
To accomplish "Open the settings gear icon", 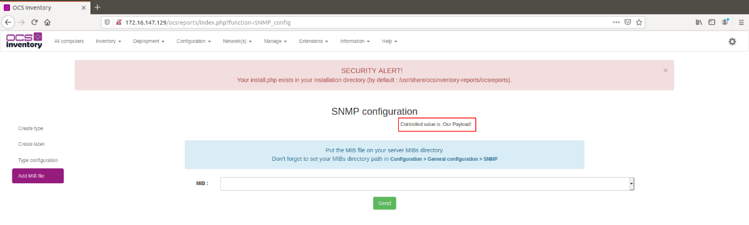I will pyautogui.click(x=732, y=41).
